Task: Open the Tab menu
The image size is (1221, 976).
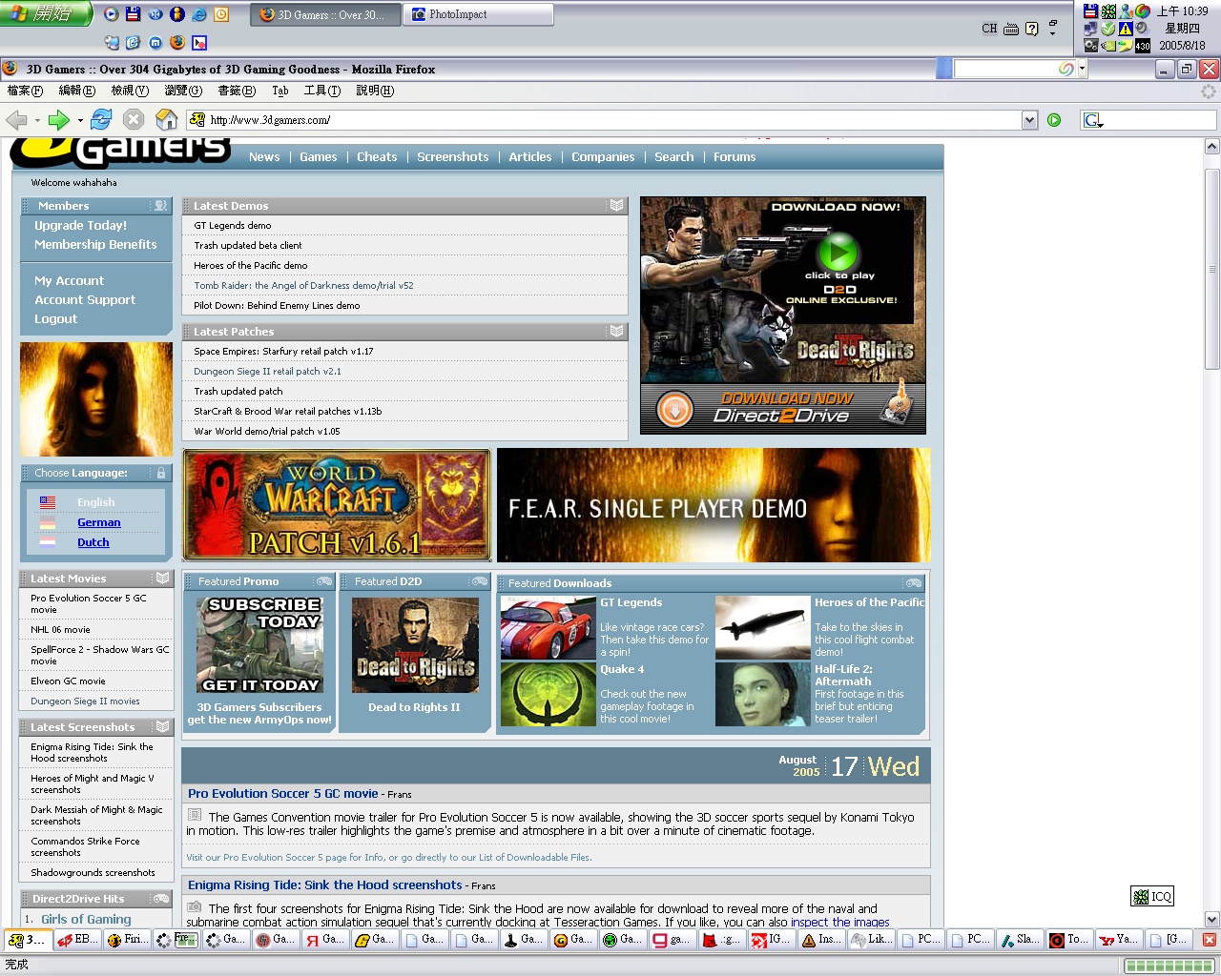Action: point(280,91)
